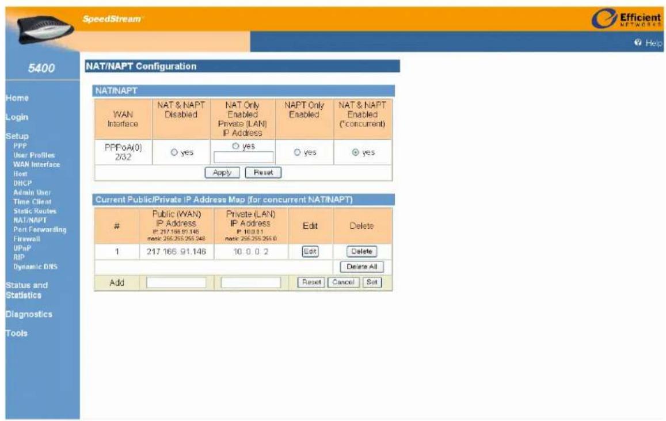Click Reset button in the Add row

[x=311, y=282]
